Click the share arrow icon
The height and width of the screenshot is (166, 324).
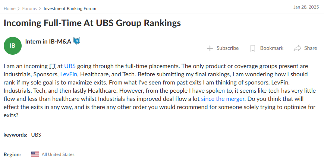(298, 48)
